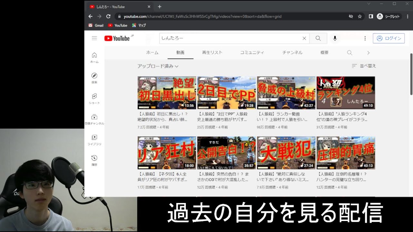Open Gmail bookmark

pyautogui.click(x=96, y=25)
